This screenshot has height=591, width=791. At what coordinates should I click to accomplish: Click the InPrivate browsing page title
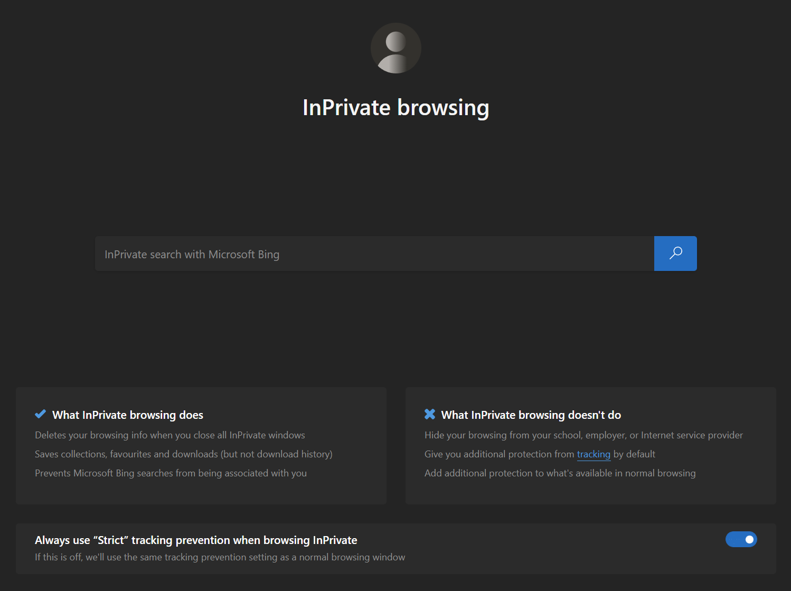coord(395,108)
